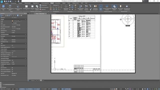Open 'Источники света' dropdown

(x=120, y=7)
